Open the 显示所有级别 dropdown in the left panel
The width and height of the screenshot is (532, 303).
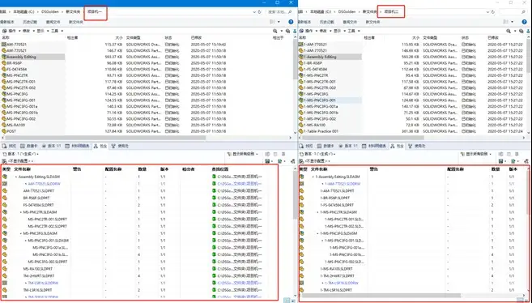coord(243,154)
